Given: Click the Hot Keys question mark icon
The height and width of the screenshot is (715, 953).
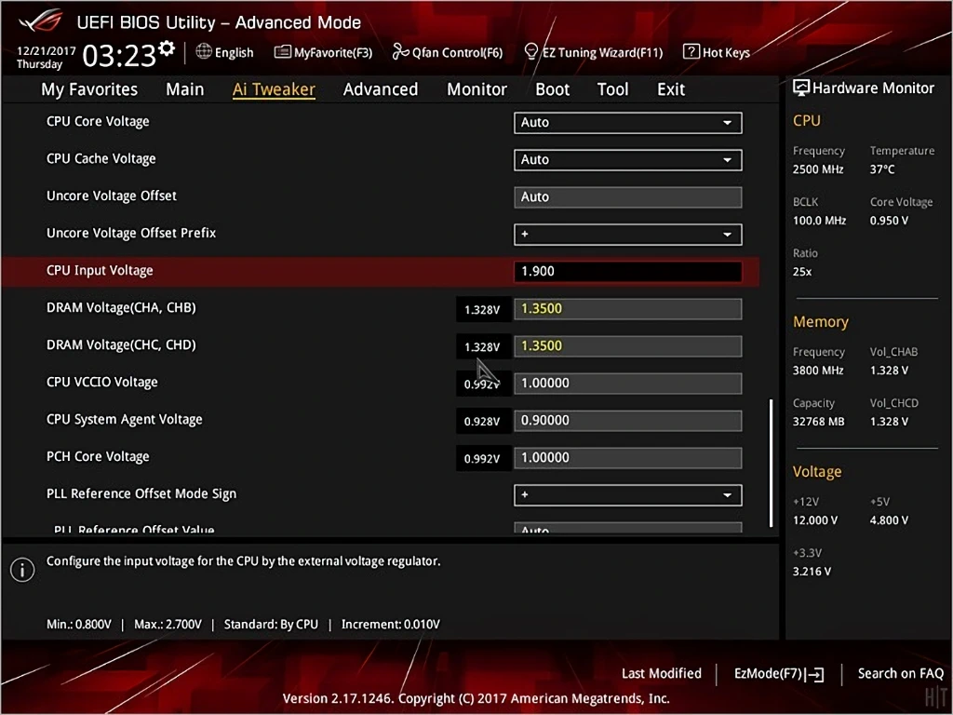Looking at the screenshot, I should 691,52.
